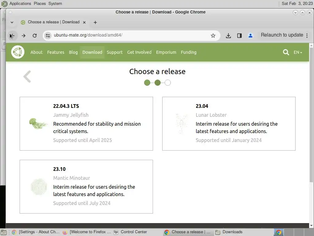Toggle the Chrome side panel icon
This screenshot has height=236, width=314.
pyautogui.click(x=239, y=36)
